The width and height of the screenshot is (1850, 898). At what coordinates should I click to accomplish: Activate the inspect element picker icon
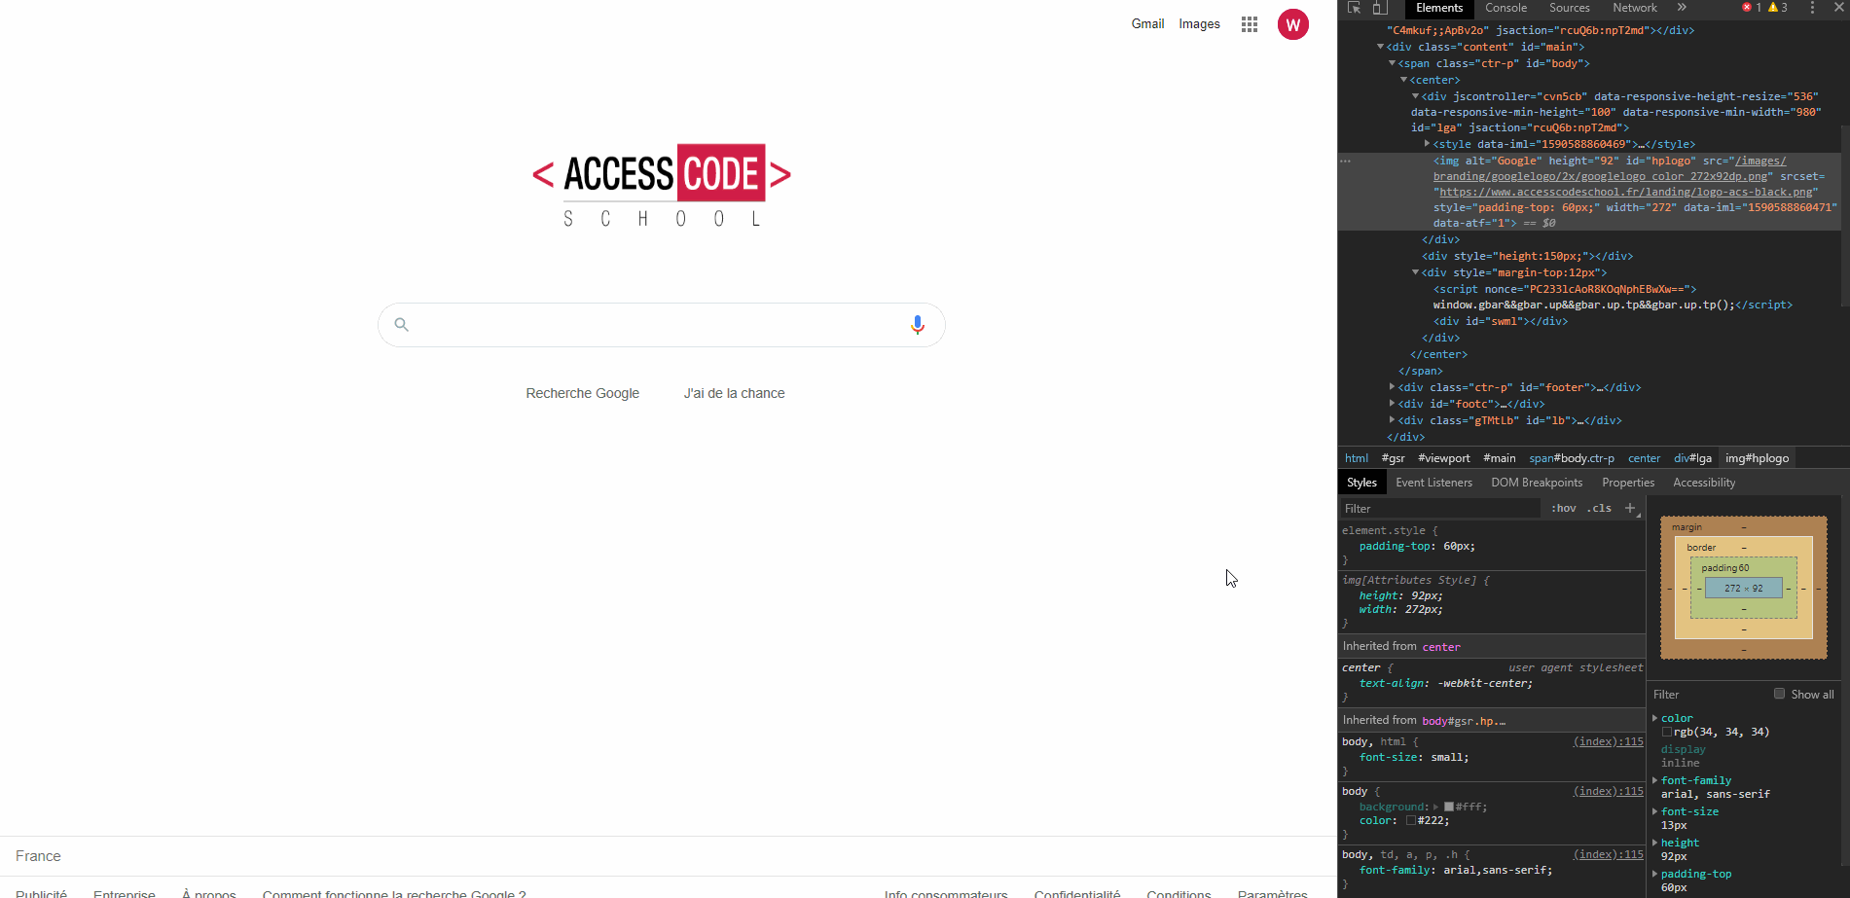tap(1354, 8)
